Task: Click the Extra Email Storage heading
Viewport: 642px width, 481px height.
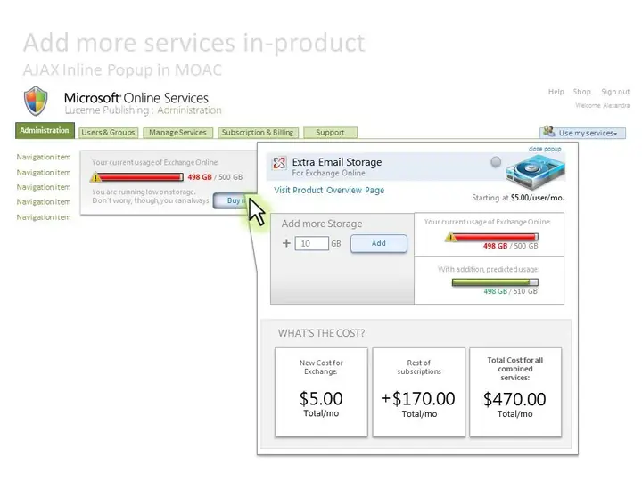Action: [x=337, y=162]
